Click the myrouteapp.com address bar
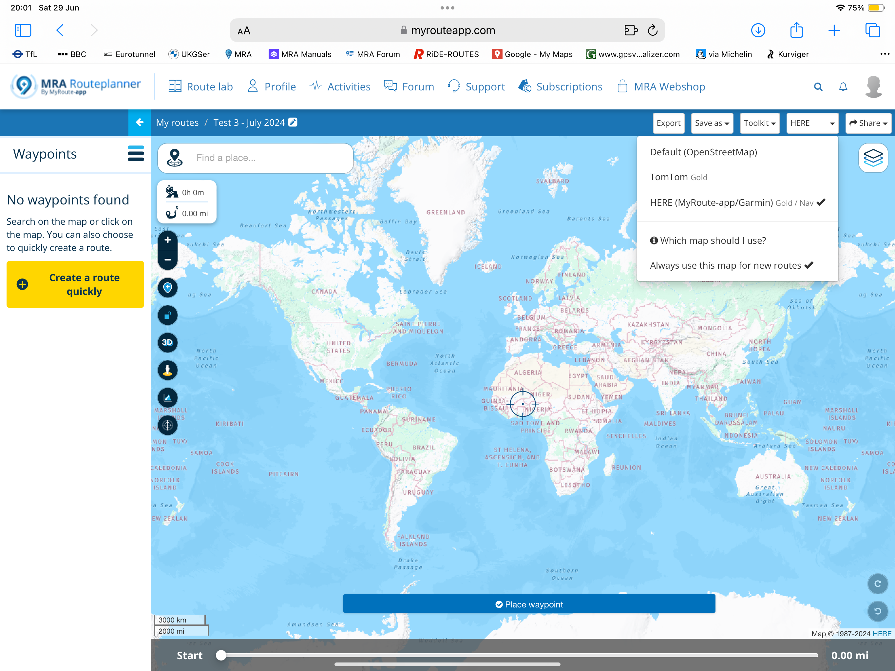The image size is (895, 671). click(x=447, y=30)
